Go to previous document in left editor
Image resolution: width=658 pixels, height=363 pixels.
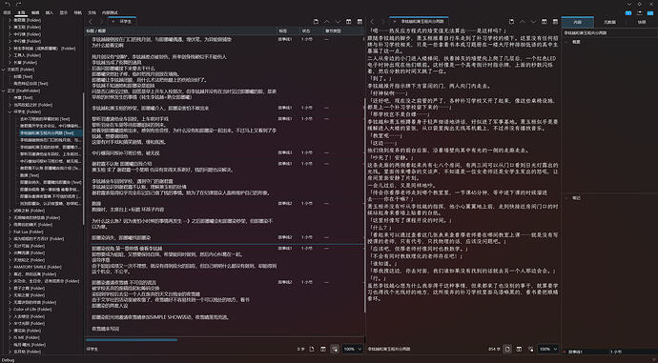(327, 21)
